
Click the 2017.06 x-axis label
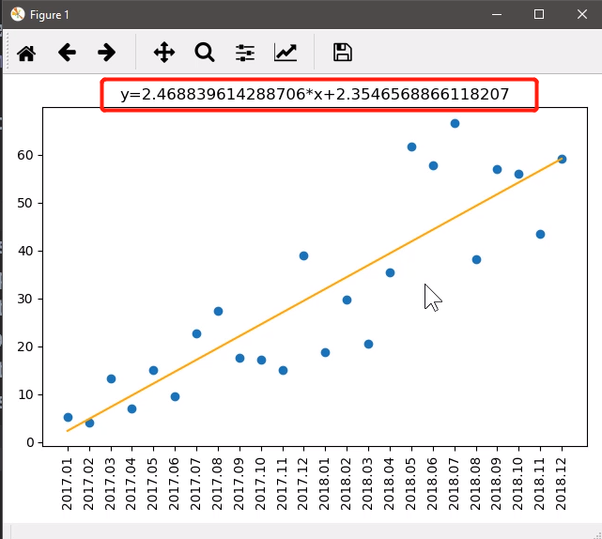click(x=175, y=485)
